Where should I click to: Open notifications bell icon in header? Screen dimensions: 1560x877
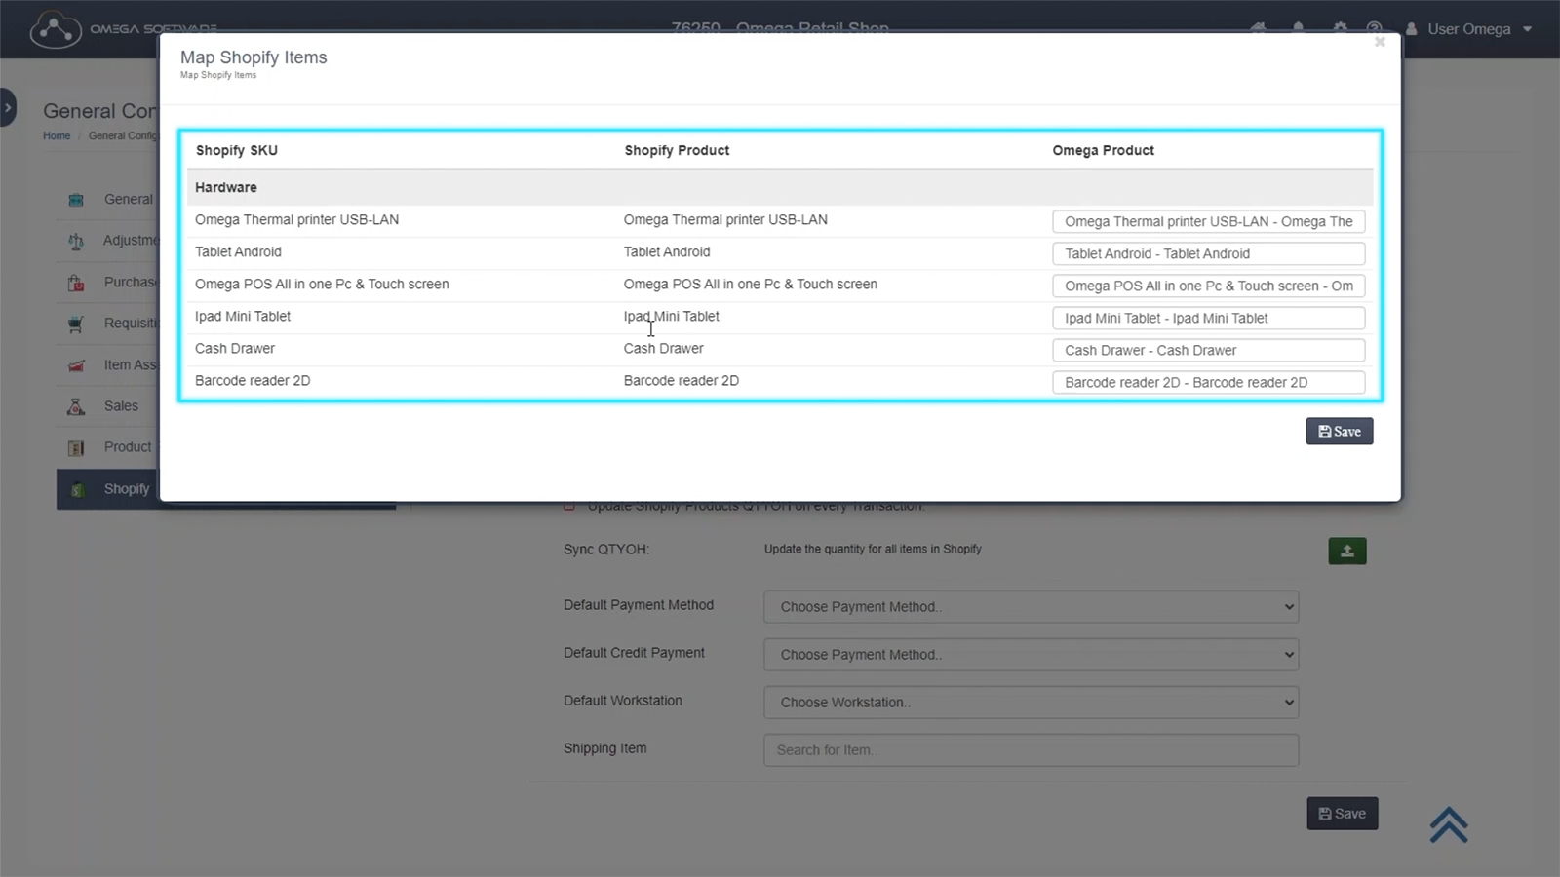coord(1299,28)
